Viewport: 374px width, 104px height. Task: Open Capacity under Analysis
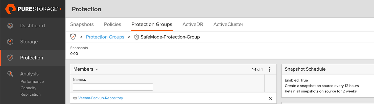[28, 88]
